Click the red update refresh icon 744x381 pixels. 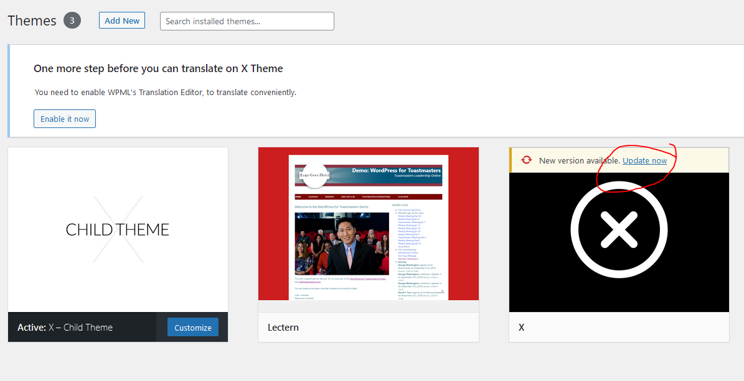527,160
